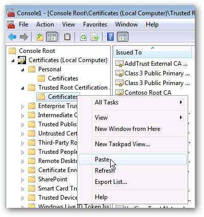204x217 pixels.
Task: Select the Trusted Devices tree item
Action: tap(58, 198)
